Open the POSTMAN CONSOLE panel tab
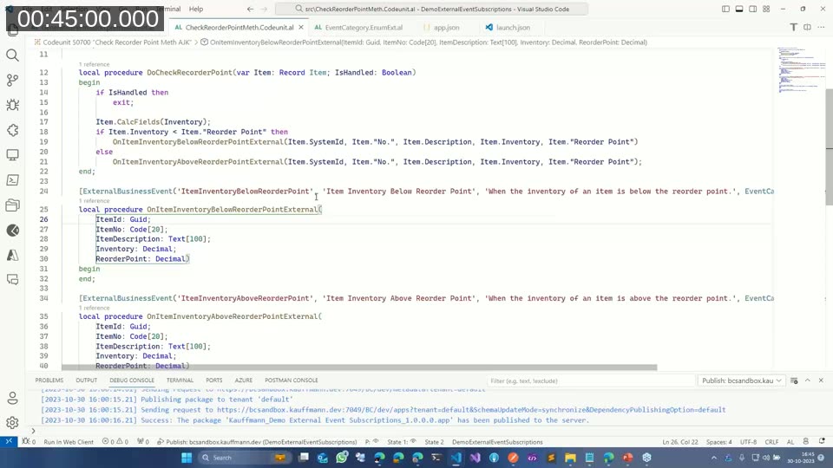The image size is (833, 468). (292, 380)
